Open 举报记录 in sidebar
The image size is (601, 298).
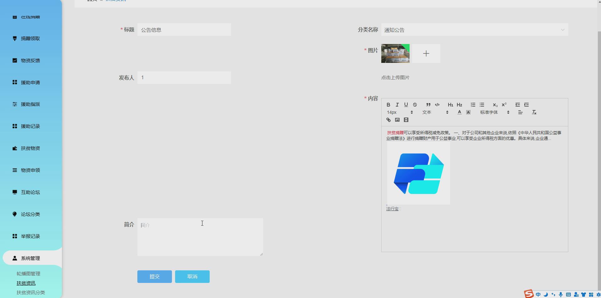[30, 236]
